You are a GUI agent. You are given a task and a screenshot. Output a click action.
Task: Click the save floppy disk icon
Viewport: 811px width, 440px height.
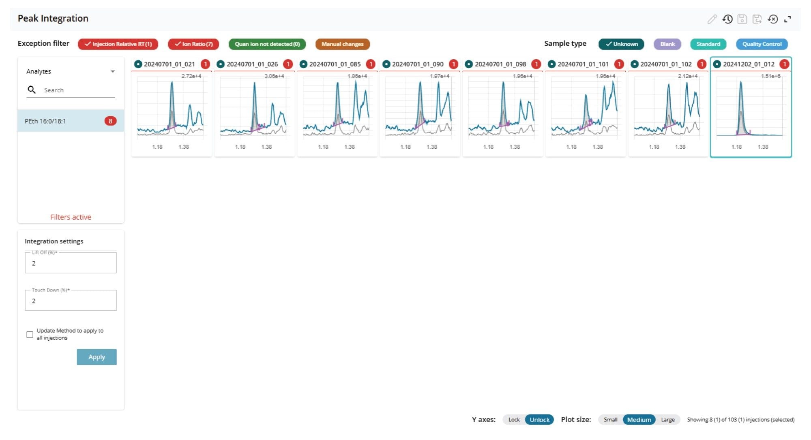tap(742, 19)
